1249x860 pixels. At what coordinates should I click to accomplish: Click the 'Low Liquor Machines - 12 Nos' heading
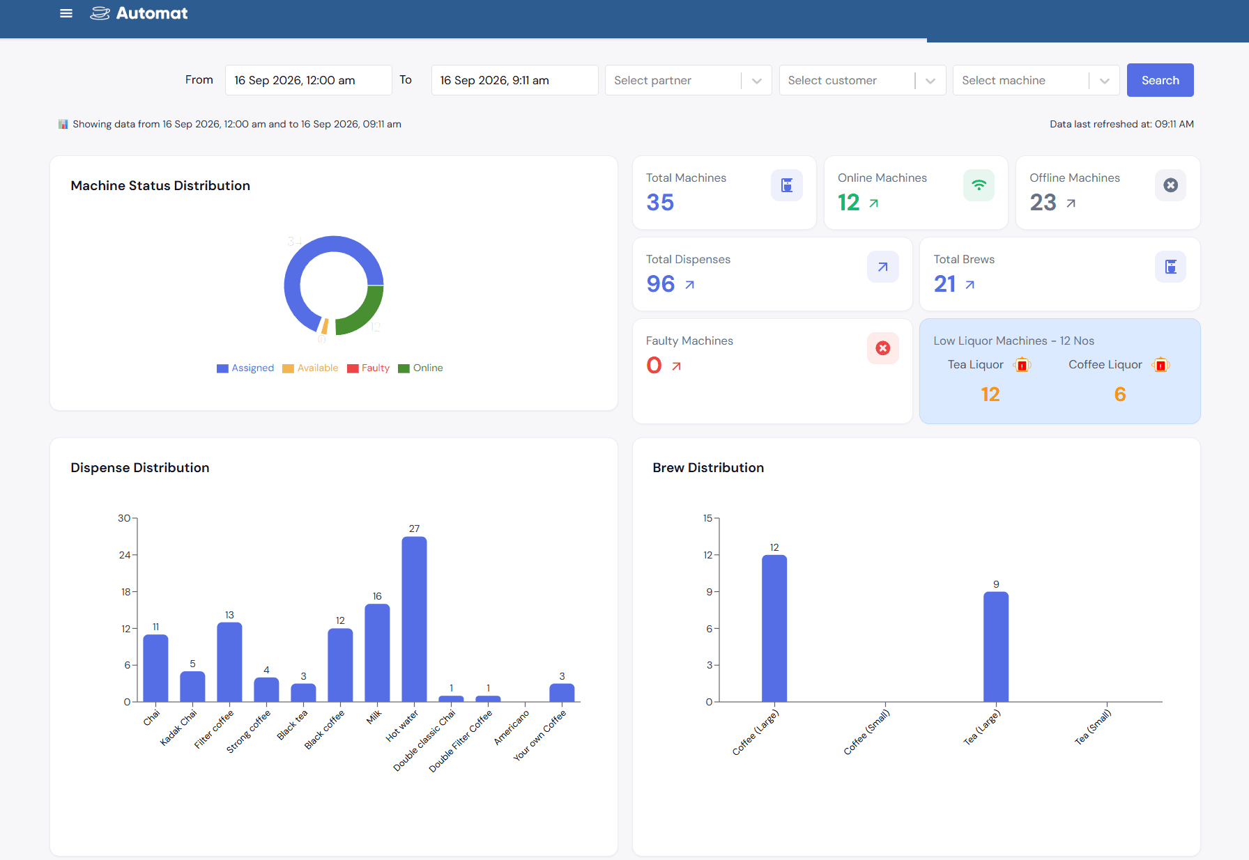[x=1013, y=341]
